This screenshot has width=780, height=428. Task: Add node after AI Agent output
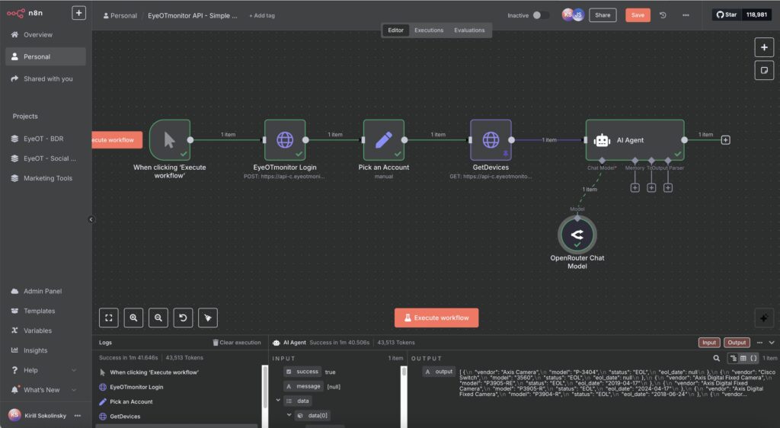tap(726, 140)
